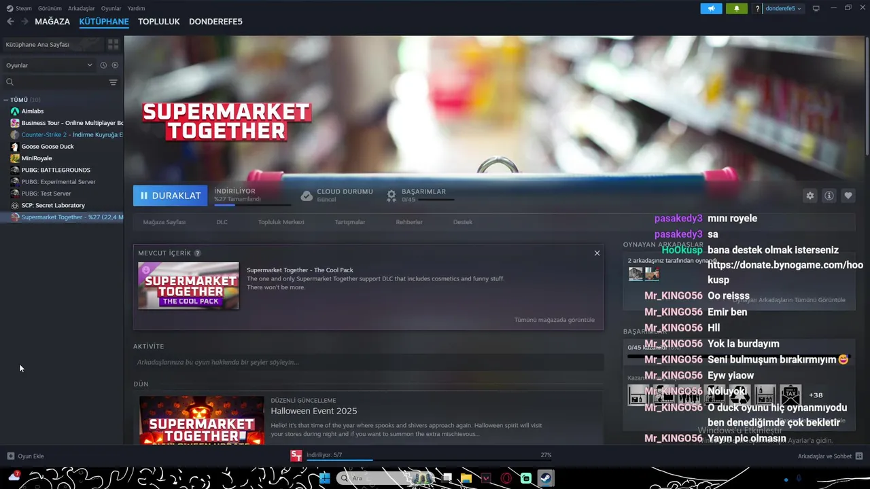Open the Windows Start button
The image size is (870, 489).
coord(325,478)
